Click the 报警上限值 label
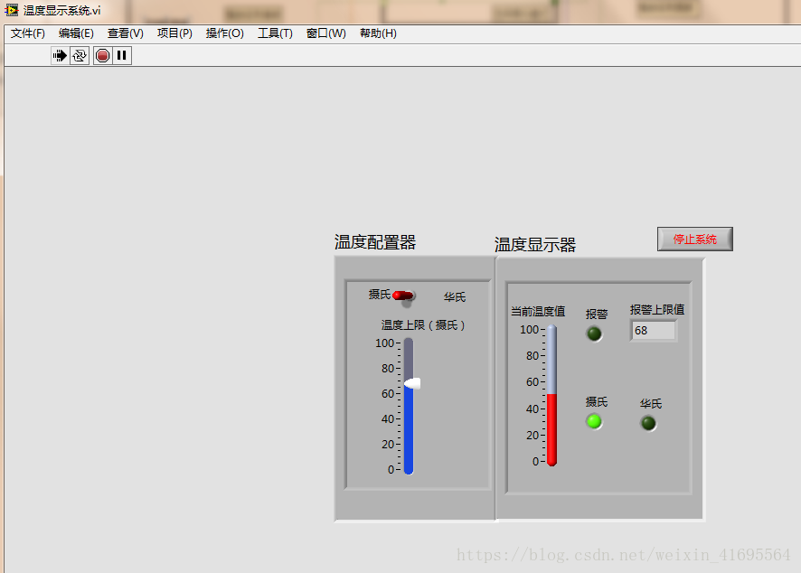Viewport: 801px width, 573px height. point(657,309)
